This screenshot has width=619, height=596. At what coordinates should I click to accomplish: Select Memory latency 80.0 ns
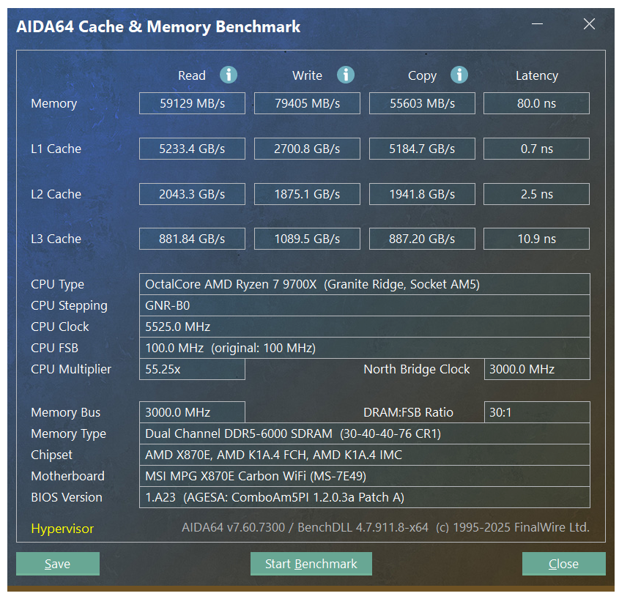point(536,103)
